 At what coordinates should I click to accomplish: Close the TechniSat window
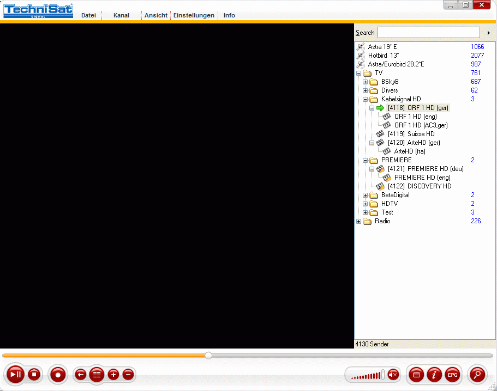coord(482,5)
